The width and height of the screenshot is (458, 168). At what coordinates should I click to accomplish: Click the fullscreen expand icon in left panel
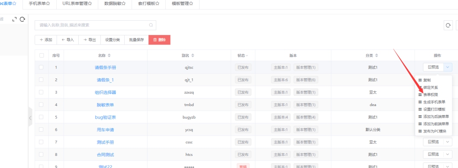pos(14,19)
